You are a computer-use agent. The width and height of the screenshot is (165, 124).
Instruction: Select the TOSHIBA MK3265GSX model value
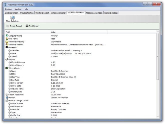[x=60, y=104]
